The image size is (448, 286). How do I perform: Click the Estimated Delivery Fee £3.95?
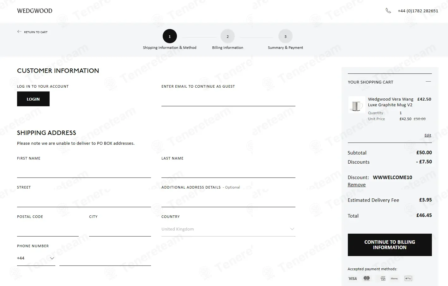(x=426, y=200)
